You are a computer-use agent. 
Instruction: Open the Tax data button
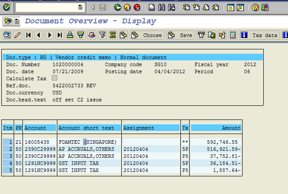coord(259,35)
